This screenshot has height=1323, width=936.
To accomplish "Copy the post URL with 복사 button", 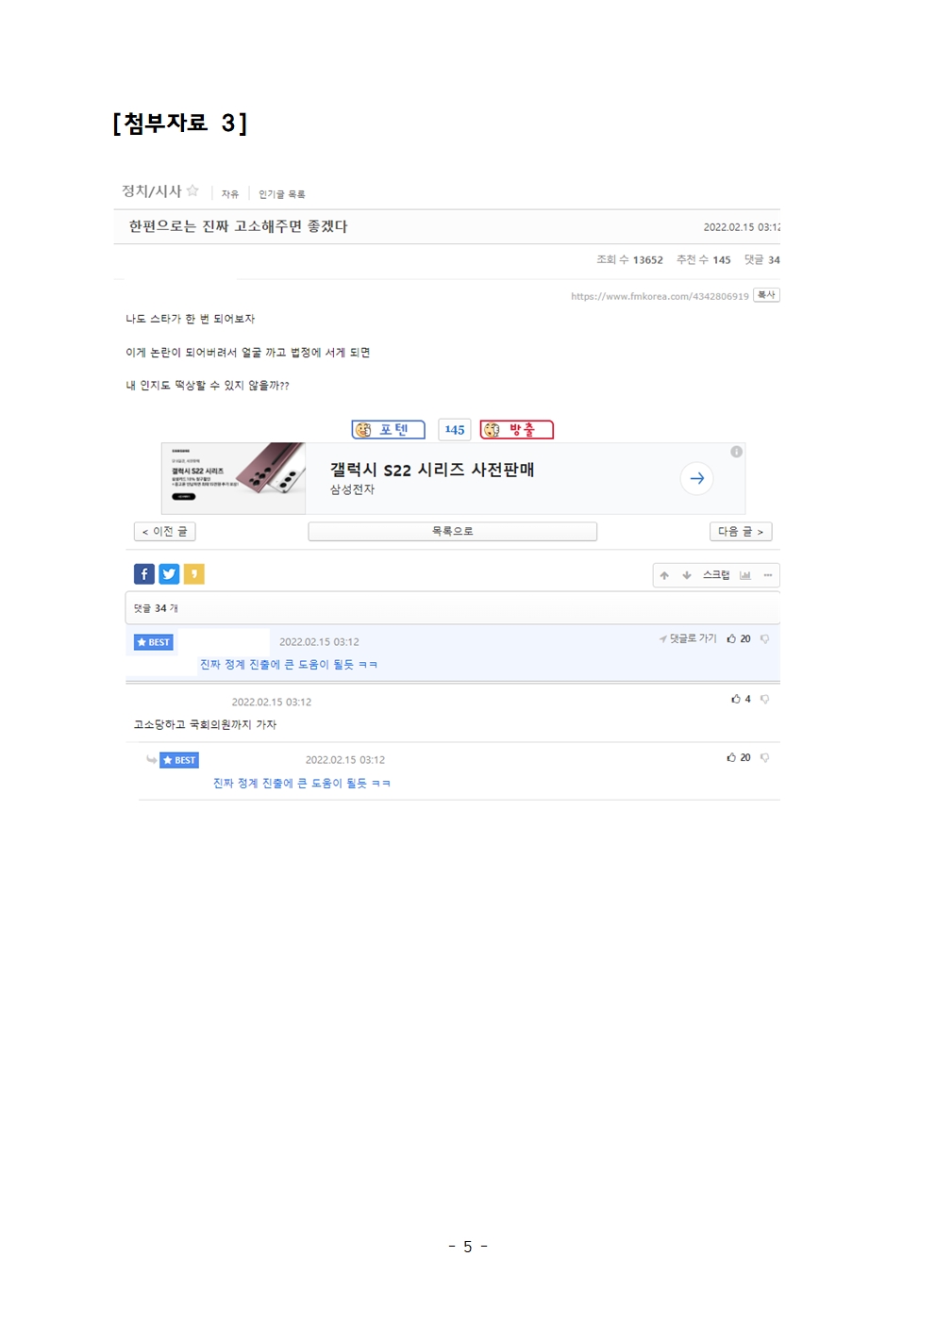I will tap(766, 295).
